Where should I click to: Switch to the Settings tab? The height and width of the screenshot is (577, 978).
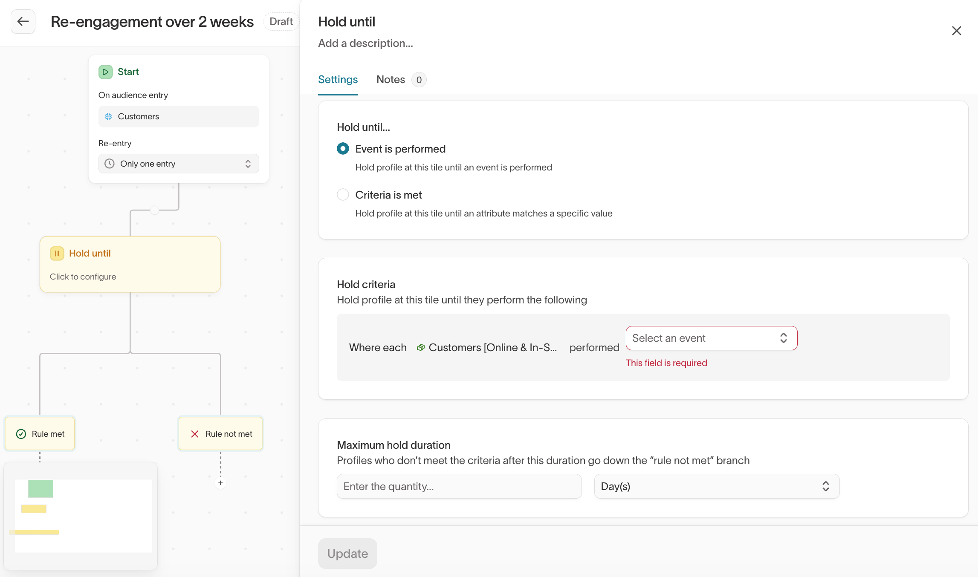(x=338, y=79)
